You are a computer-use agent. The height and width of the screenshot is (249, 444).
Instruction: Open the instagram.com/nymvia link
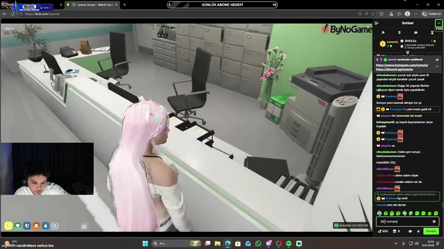click(402, 65)
